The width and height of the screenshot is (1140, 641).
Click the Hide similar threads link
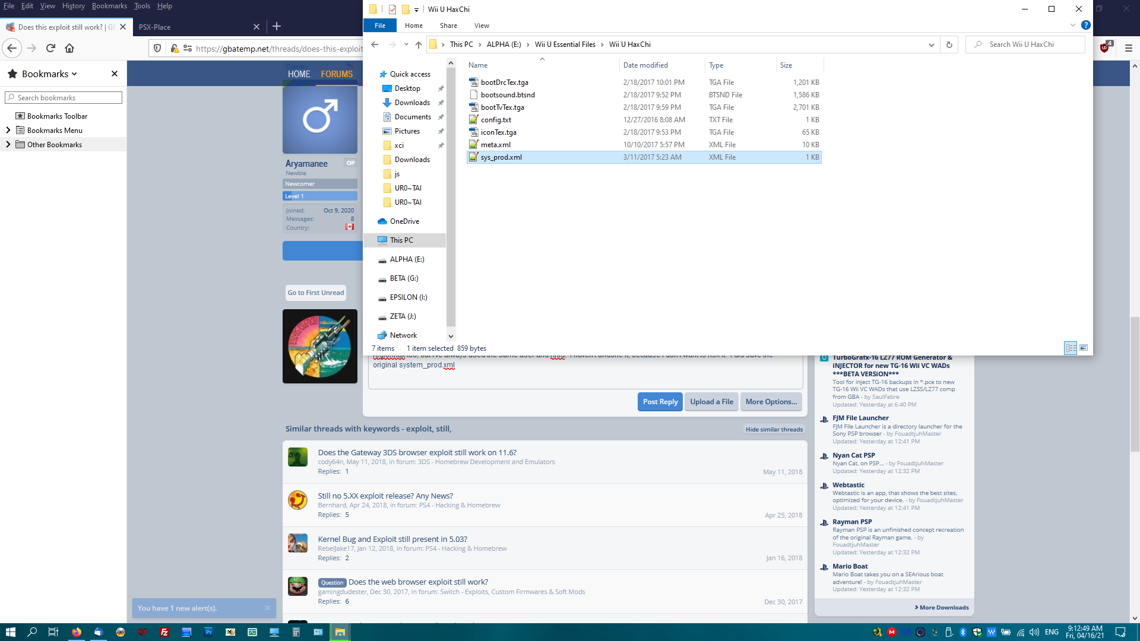pos(774,429)
